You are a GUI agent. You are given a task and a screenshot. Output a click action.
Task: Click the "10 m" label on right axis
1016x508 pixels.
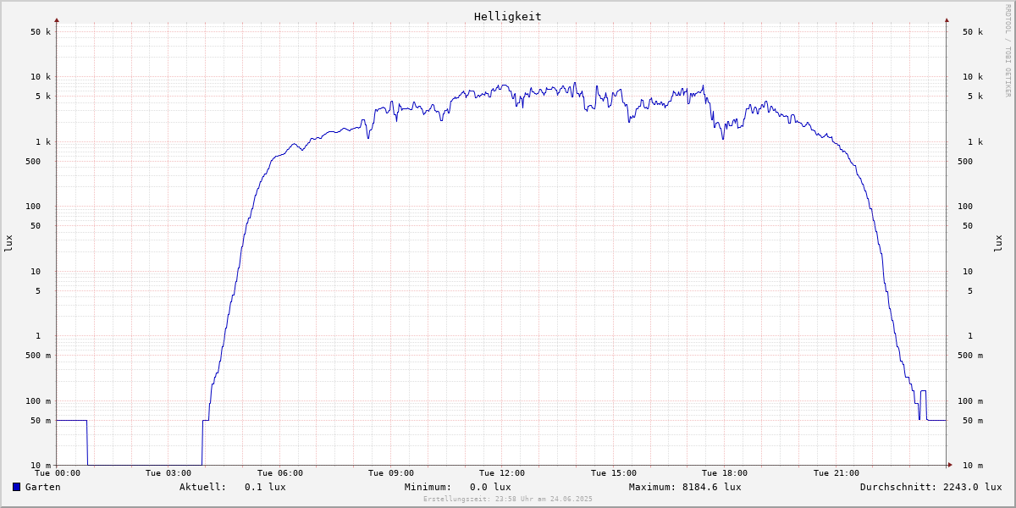point(973,466)
